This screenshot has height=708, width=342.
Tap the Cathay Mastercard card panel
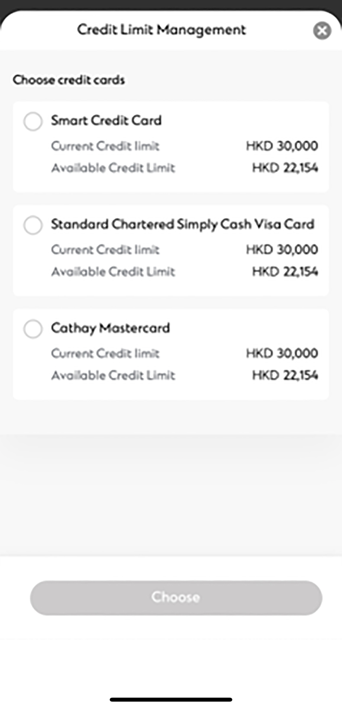(171, 353)
